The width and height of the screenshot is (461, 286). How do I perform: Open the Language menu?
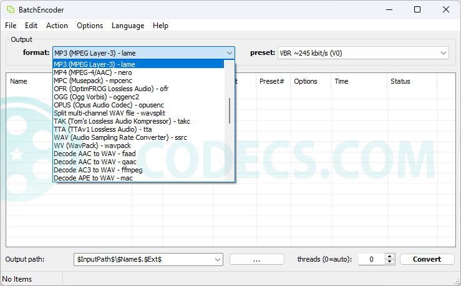coord(128,26)
